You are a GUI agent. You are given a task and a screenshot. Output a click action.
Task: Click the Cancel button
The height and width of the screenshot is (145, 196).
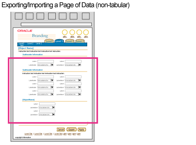[61, 129]
